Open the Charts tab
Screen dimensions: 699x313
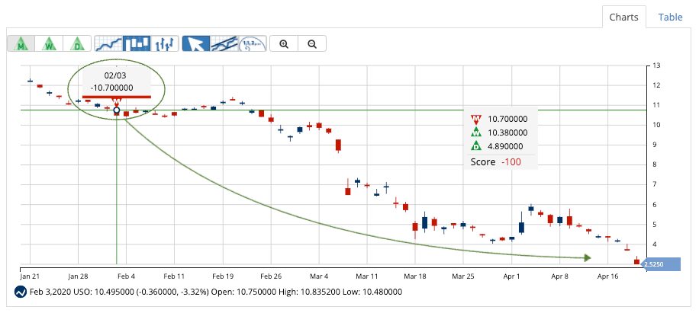point(623,18)
